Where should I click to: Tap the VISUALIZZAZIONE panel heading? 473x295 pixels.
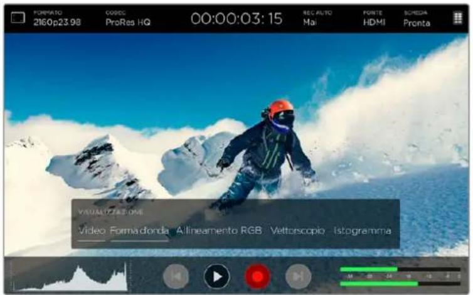110,212
